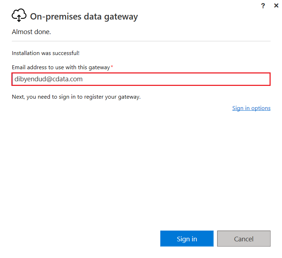Click the help question mark icon
This screenshot has width=282, height=258.
(x=263, y=6)
